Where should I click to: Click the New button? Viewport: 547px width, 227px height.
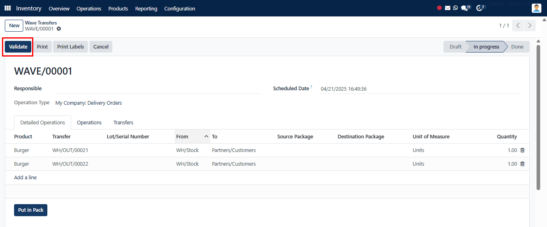(x=14, y=26)
